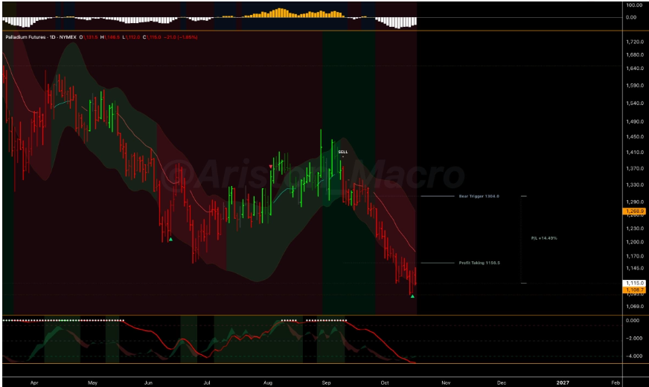
Task: Click the white 1,115.0 last price tag
Action: [634, 283]
